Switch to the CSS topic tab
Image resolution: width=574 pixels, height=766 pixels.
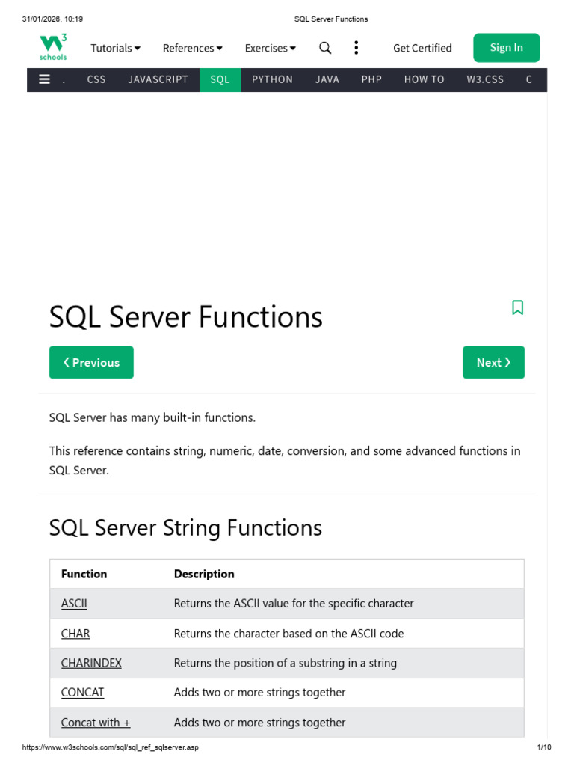click(x=96, y=79)
